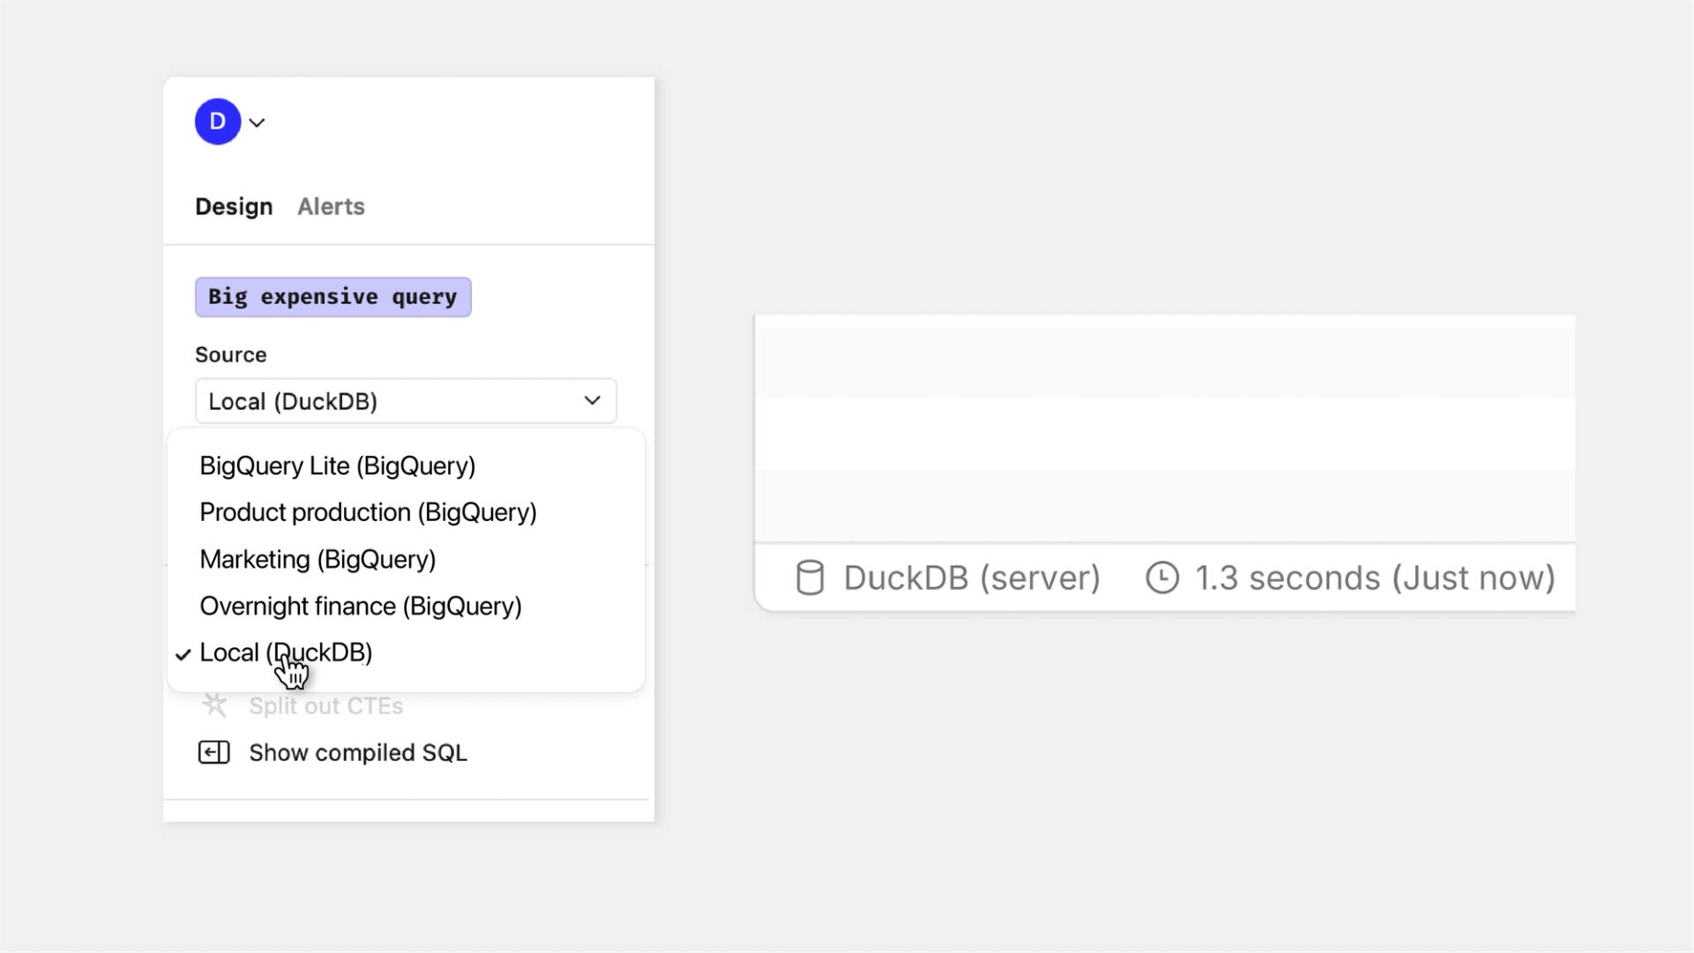Viewport: 1694px width, 953px height.
Task: Select the checked Local (DuckDB) option
Action: pos(286,652)
